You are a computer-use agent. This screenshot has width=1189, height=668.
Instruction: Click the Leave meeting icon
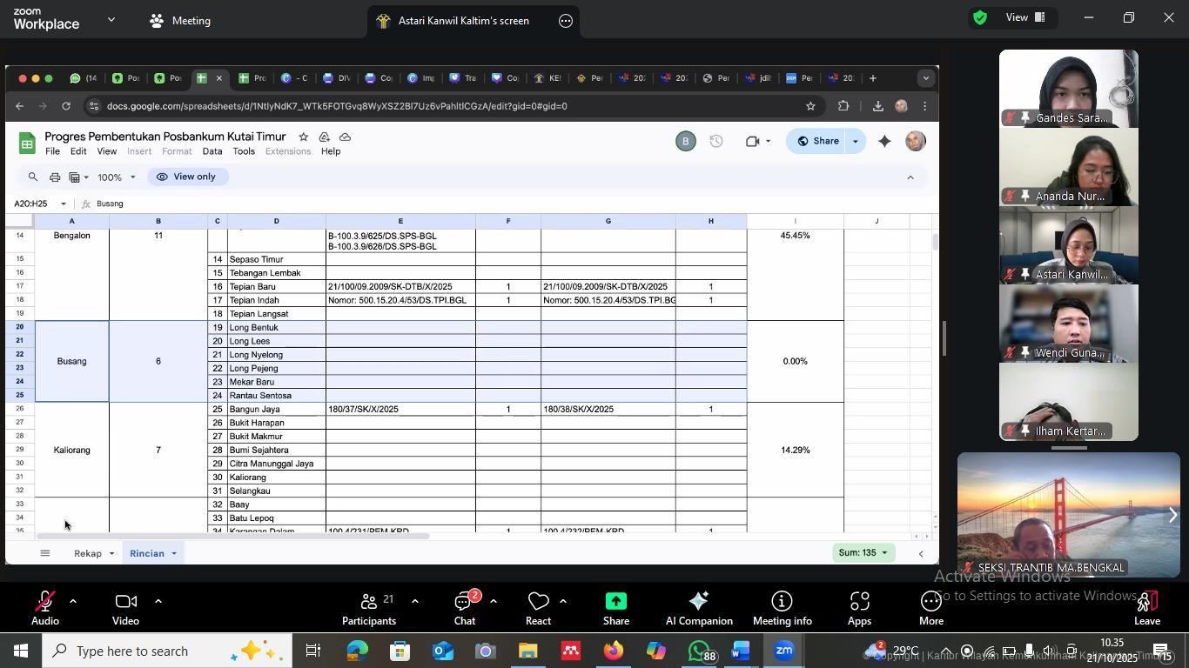1146,607
